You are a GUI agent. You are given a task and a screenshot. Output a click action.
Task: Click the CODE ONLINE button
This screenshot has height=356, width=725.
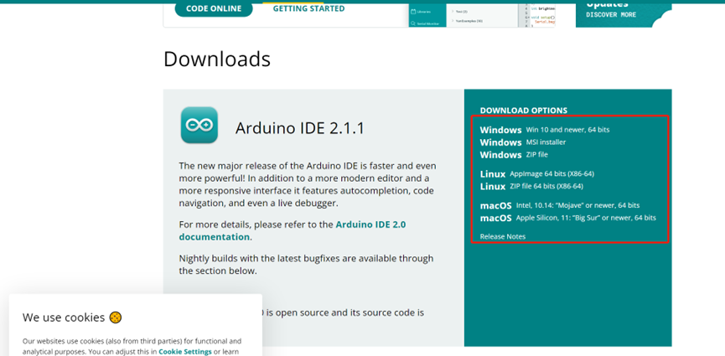214,8
